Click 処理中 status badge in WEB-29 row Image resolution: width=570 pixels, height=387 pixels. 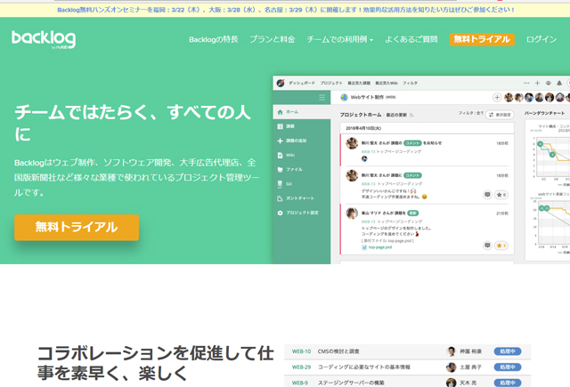[508, 367]
